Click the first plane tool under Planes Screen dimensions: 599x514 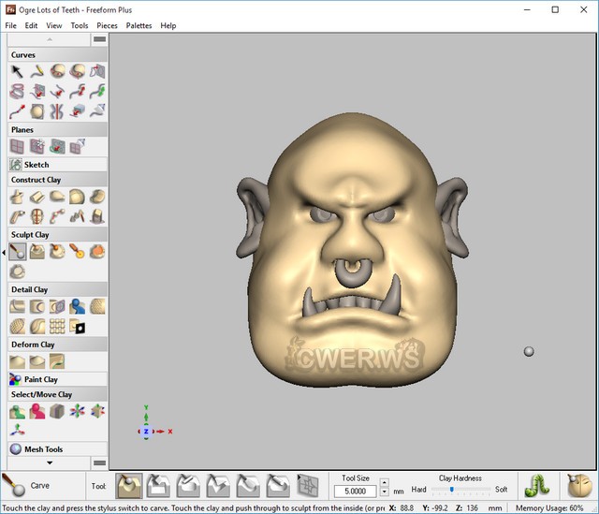click(x=17, y=146)
